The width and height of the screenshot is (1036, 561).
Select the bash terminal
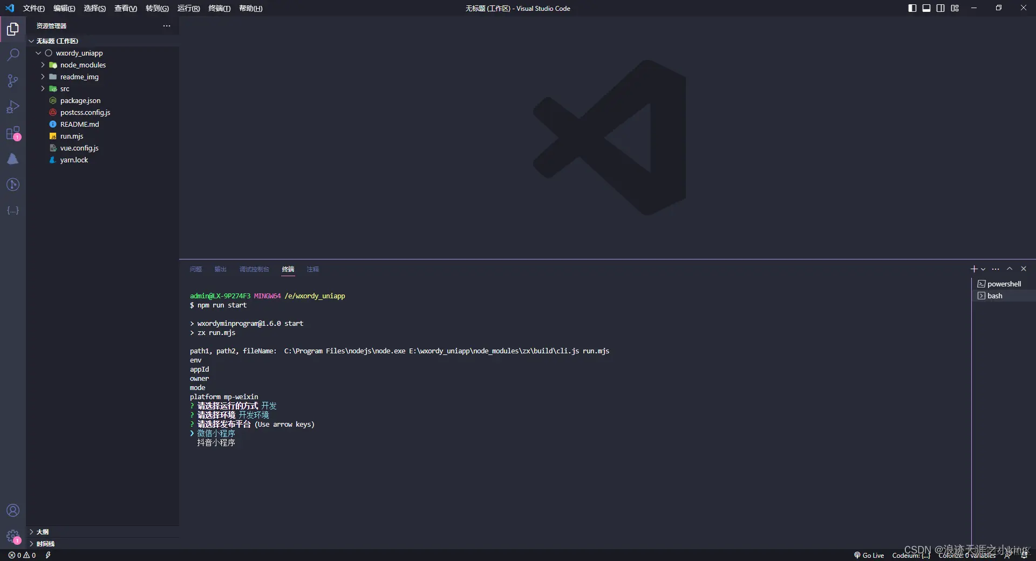coord(1004,296)
